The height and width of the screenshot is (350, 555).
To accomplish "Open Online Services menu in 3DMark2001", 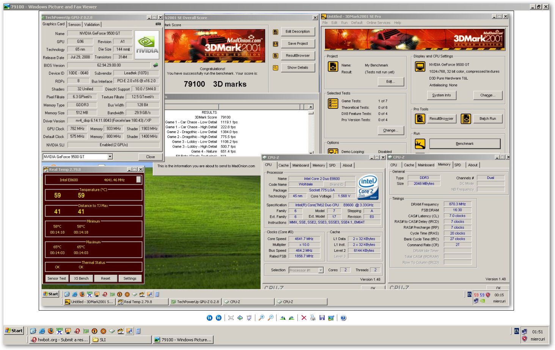I will pyautogui.click(x=378, y=23).
